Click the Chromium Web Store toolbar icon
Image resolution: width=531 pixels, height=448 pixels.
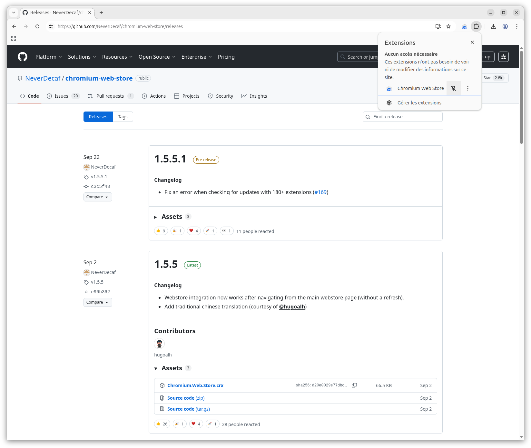pyautogui.click(x=464, y=26)
